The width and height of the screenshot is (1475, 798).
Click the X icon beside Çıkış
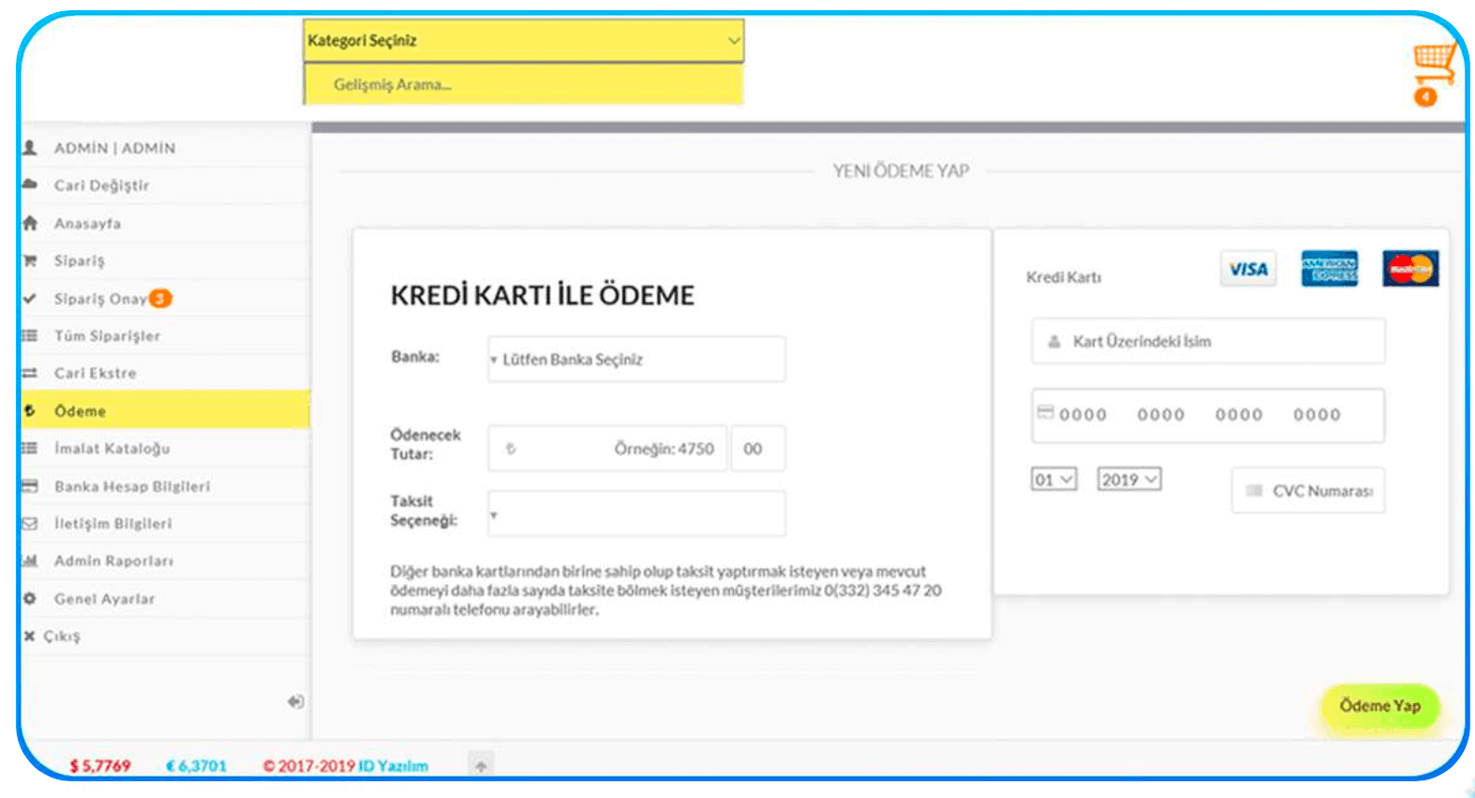[30, 636]
